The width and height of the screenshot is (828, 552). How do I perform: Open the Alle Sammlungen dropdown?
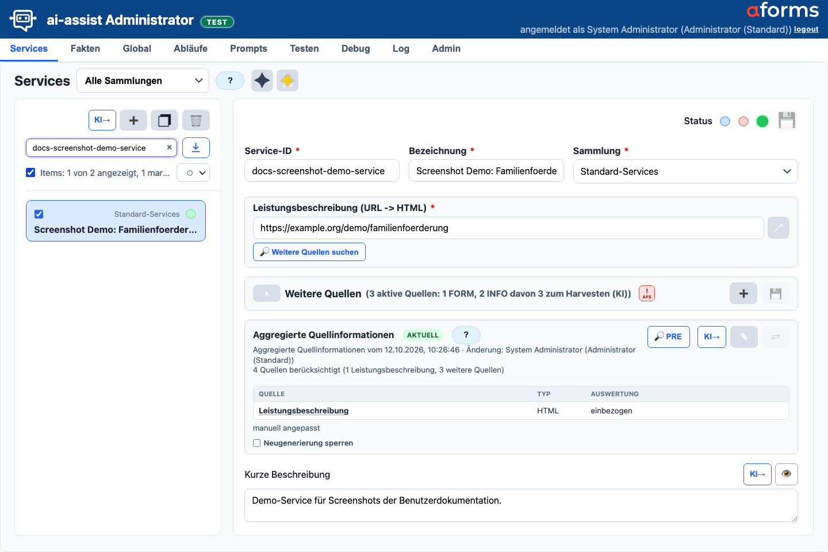(143, 80)
